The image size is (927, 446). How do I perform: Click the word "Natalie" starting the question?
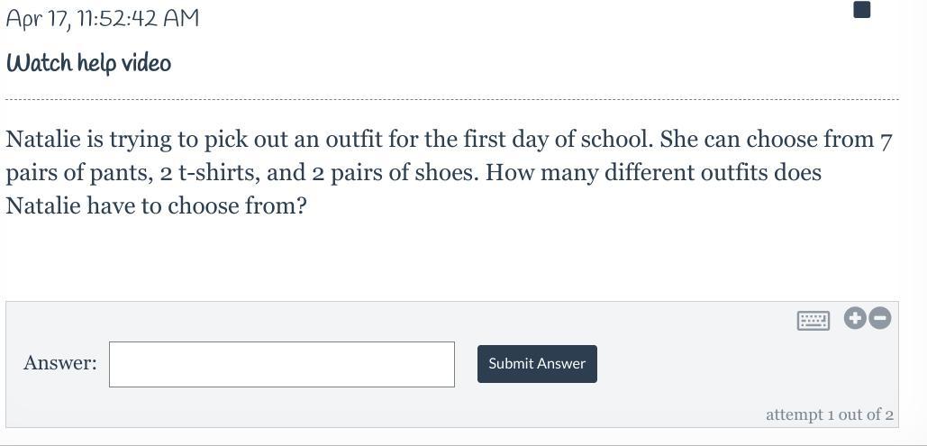42,140
